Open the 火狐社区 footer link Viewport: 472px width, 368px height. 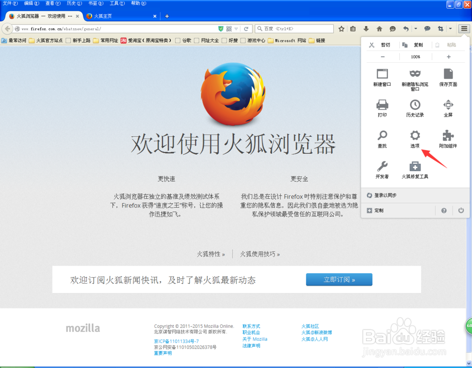[x=310, y=326]
